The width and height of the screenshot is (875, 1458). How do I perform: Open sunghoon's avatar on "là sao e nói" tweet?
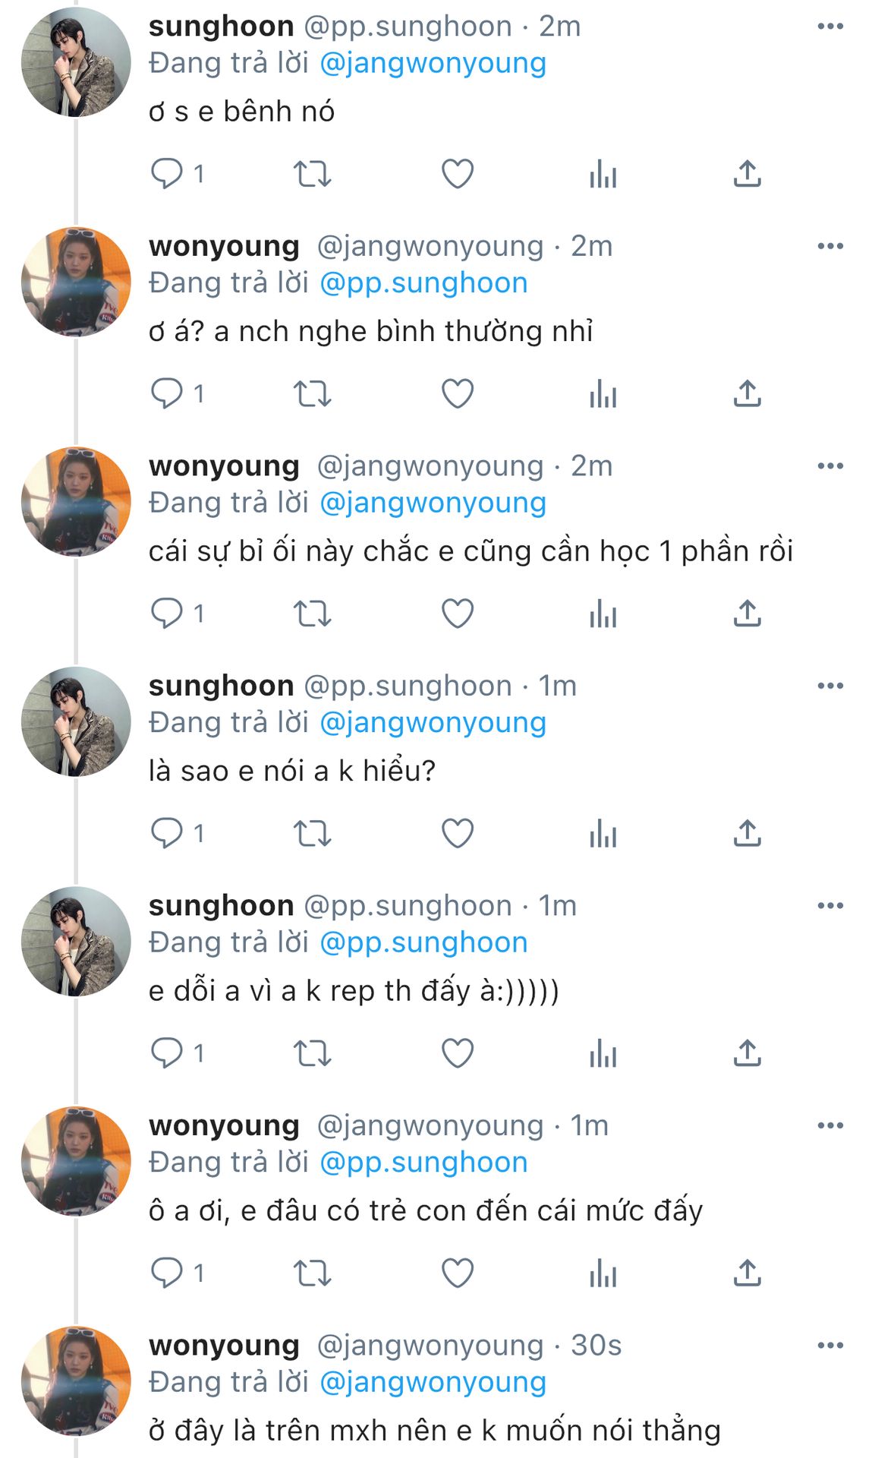click(x=76, y=721)
